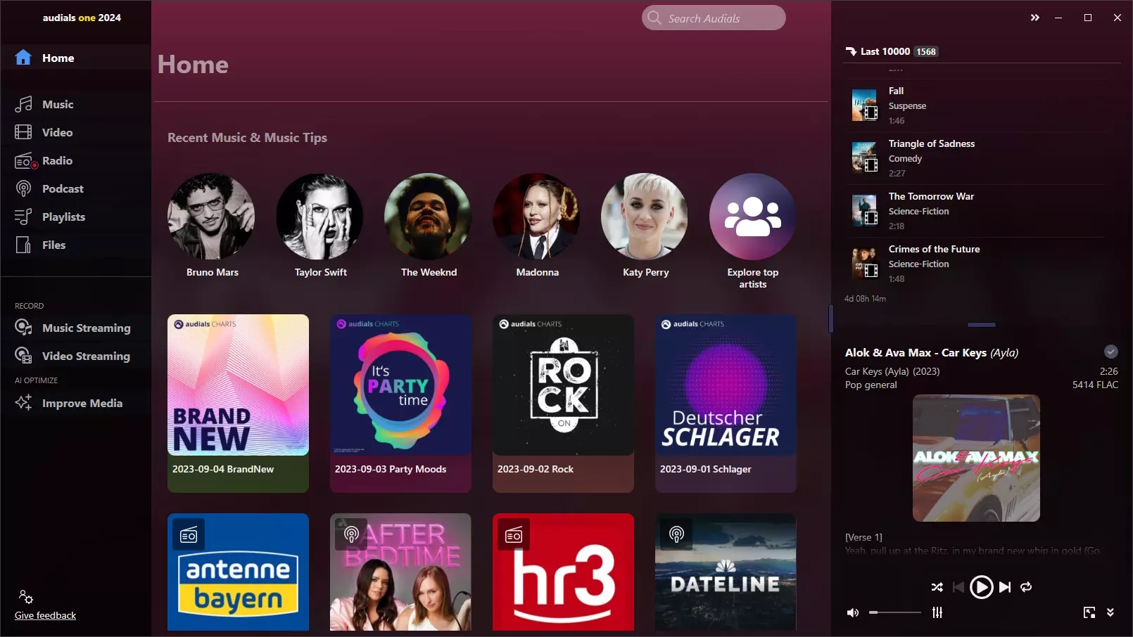Click radio icon on antenne bayern tile

coord(189,535)
